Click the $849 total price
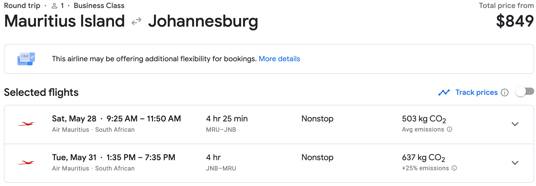 tap(515, 21)
